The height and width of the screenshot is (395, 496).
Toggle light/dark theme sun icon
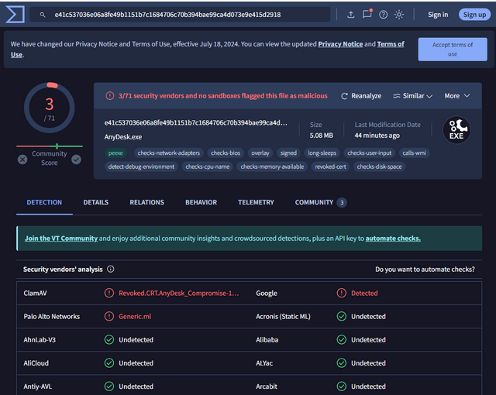[x=399, y=15]
